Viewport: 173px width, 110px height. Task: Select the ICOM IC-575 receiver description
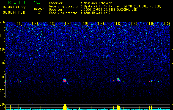click(x=110, y=10)
